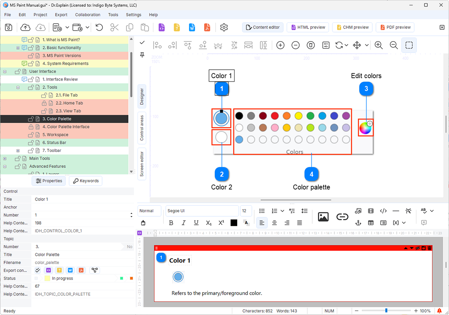Switch to the Screen editor tab
This screenshot has width=449, height=315.
142,164
